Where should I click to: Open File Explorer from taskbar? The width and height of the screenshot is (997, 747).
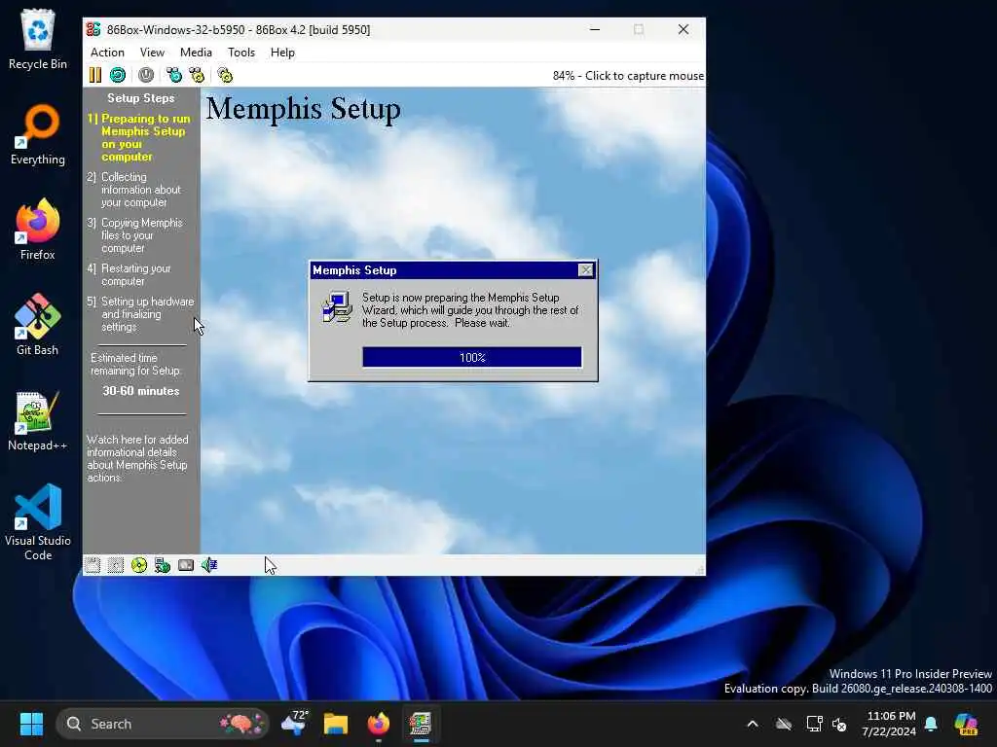pyautogui.click(x=336, y=724)
